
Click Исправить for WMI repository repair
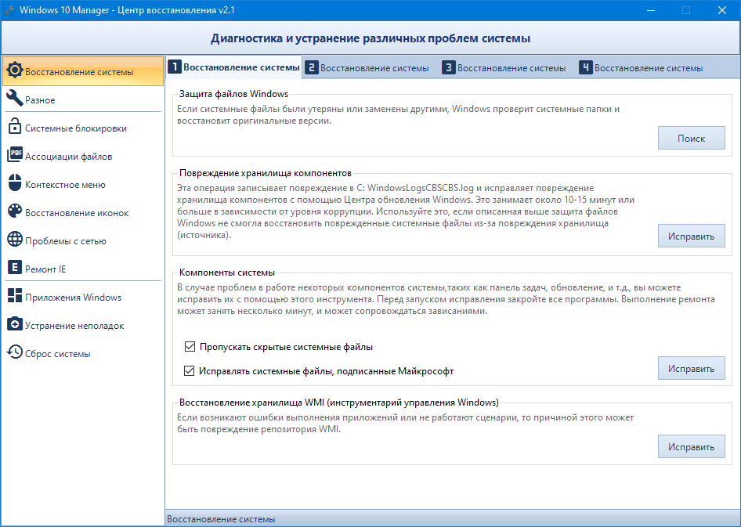[692, 446]
